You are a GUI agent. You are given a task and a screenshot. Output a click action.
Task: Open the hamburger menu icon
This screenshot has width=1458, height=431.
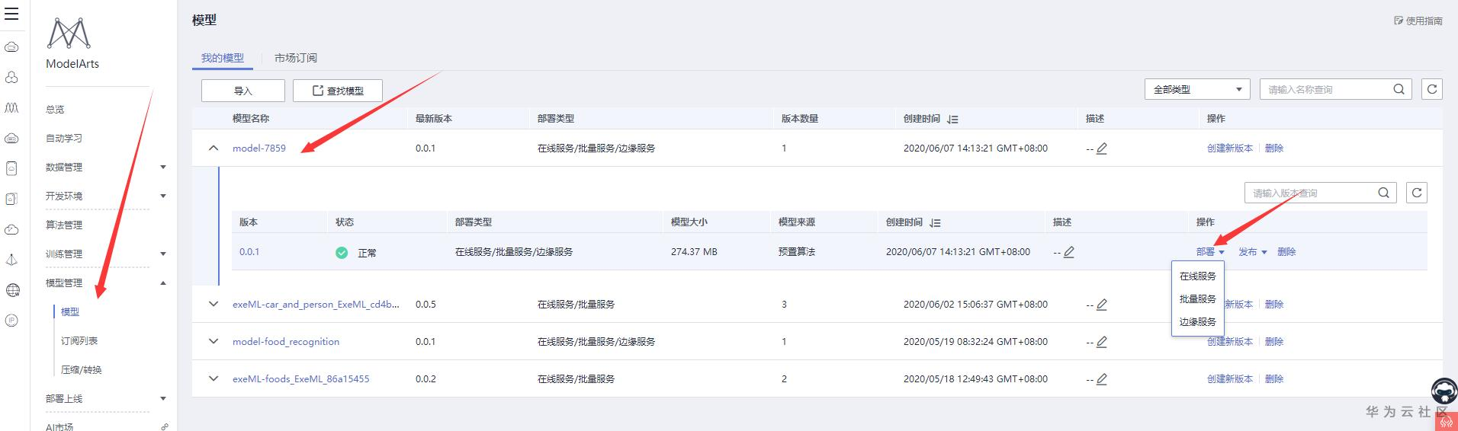[11, 14]
